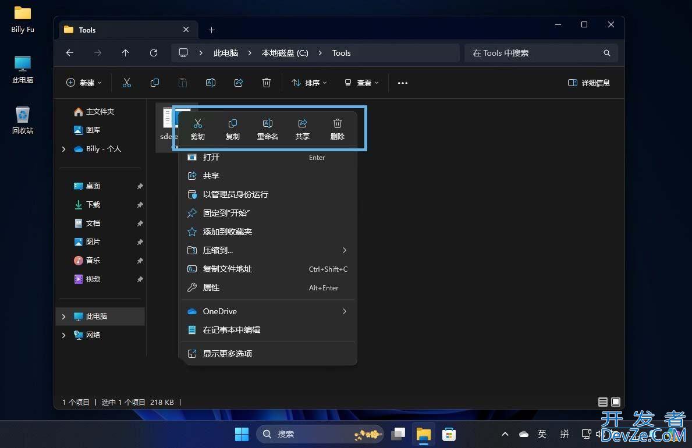The image size is (692, 448).
Task: Choose 固定到"开始" option
Action: click(268, 213)
